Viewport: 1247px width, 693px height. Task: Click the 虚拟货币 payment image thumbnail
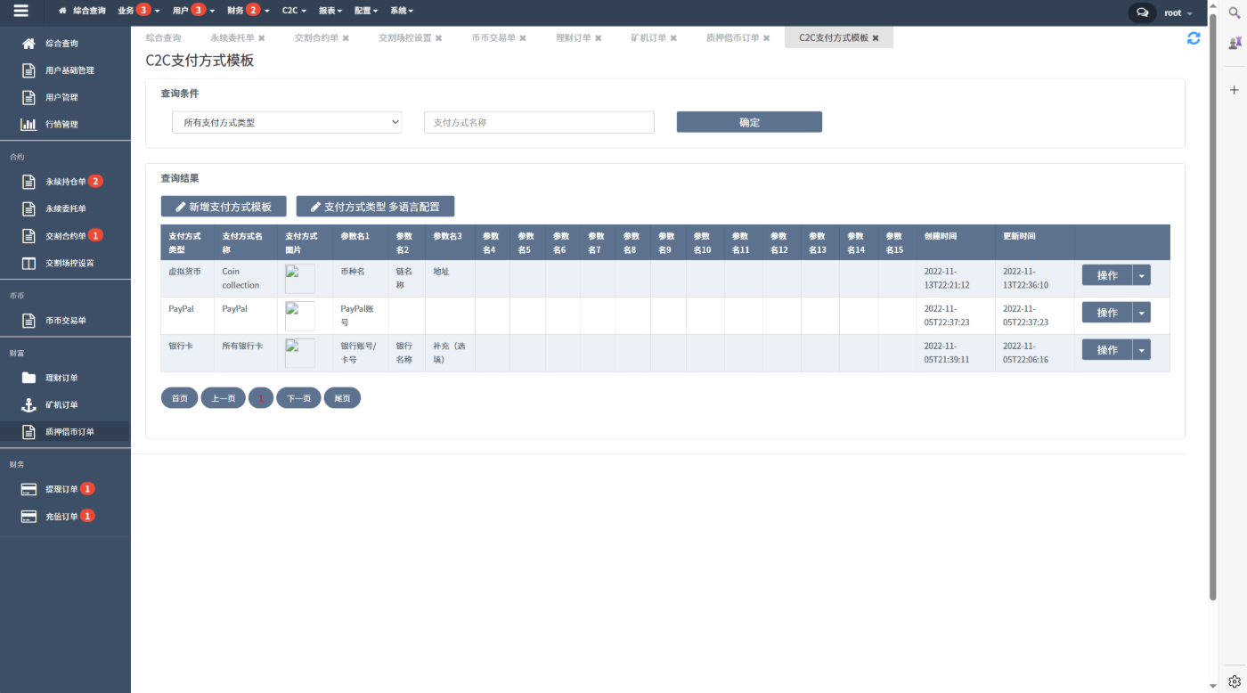(x=299, y=279)
